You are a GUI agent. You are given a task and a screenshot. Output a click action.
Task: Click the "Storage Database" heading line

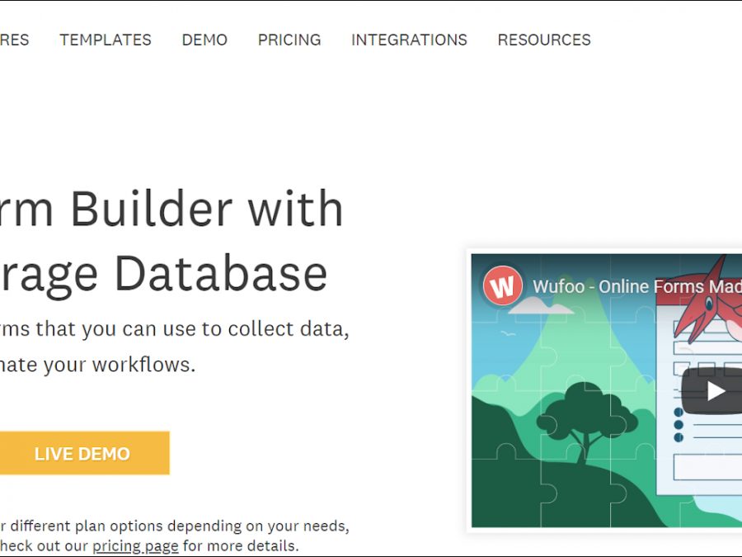(x=163, y=274)
